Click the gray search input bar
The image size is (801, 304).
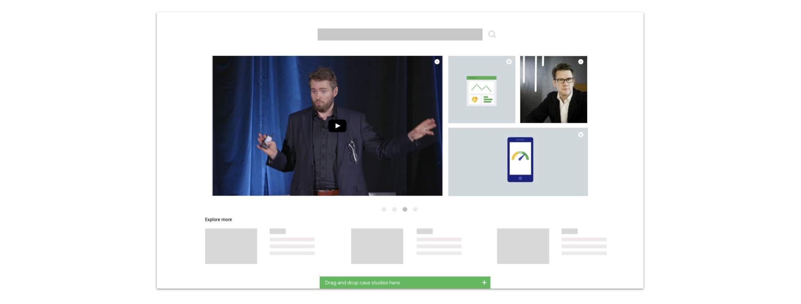pyautogui.click(x=400, y=34)
